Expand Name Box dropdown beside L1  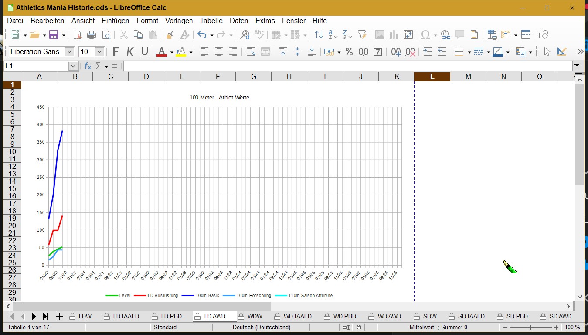(73, 66)
